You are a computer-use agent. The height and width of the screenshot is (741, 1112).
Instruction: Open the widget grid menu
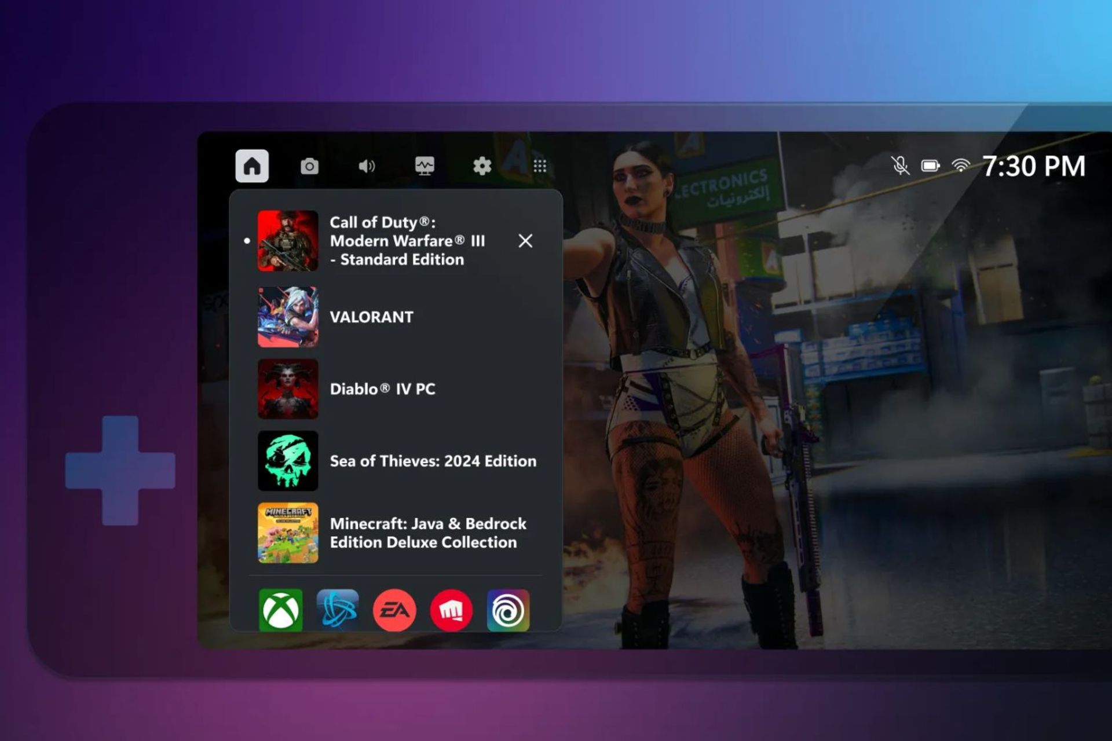540,166
